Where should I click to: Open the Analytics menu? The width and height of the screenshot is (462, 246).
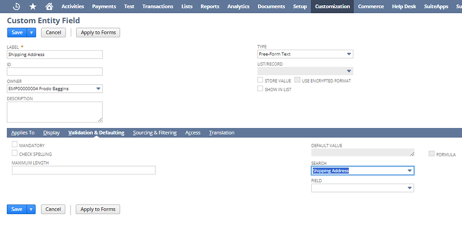point(238,7)
